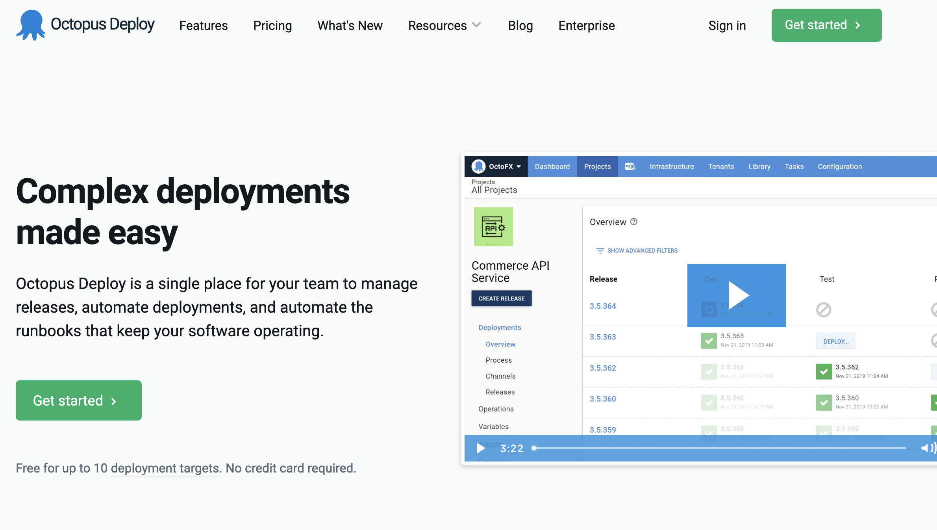Click the Overview help question mark icon

633,222
